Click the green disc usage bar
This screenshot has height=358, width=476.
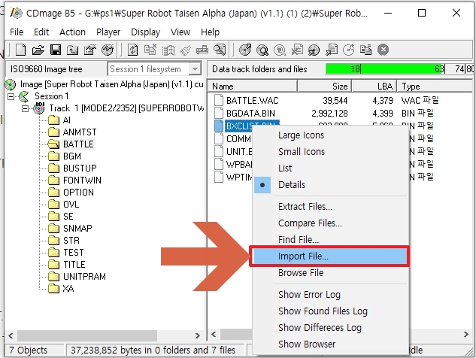(x=385, y=69)
